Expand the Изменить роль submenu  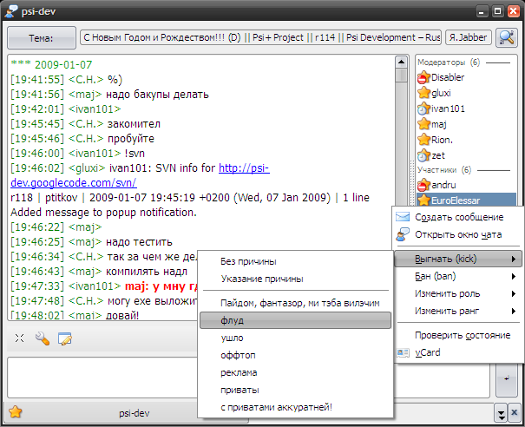pyautogui.click(x=456, y=293)
